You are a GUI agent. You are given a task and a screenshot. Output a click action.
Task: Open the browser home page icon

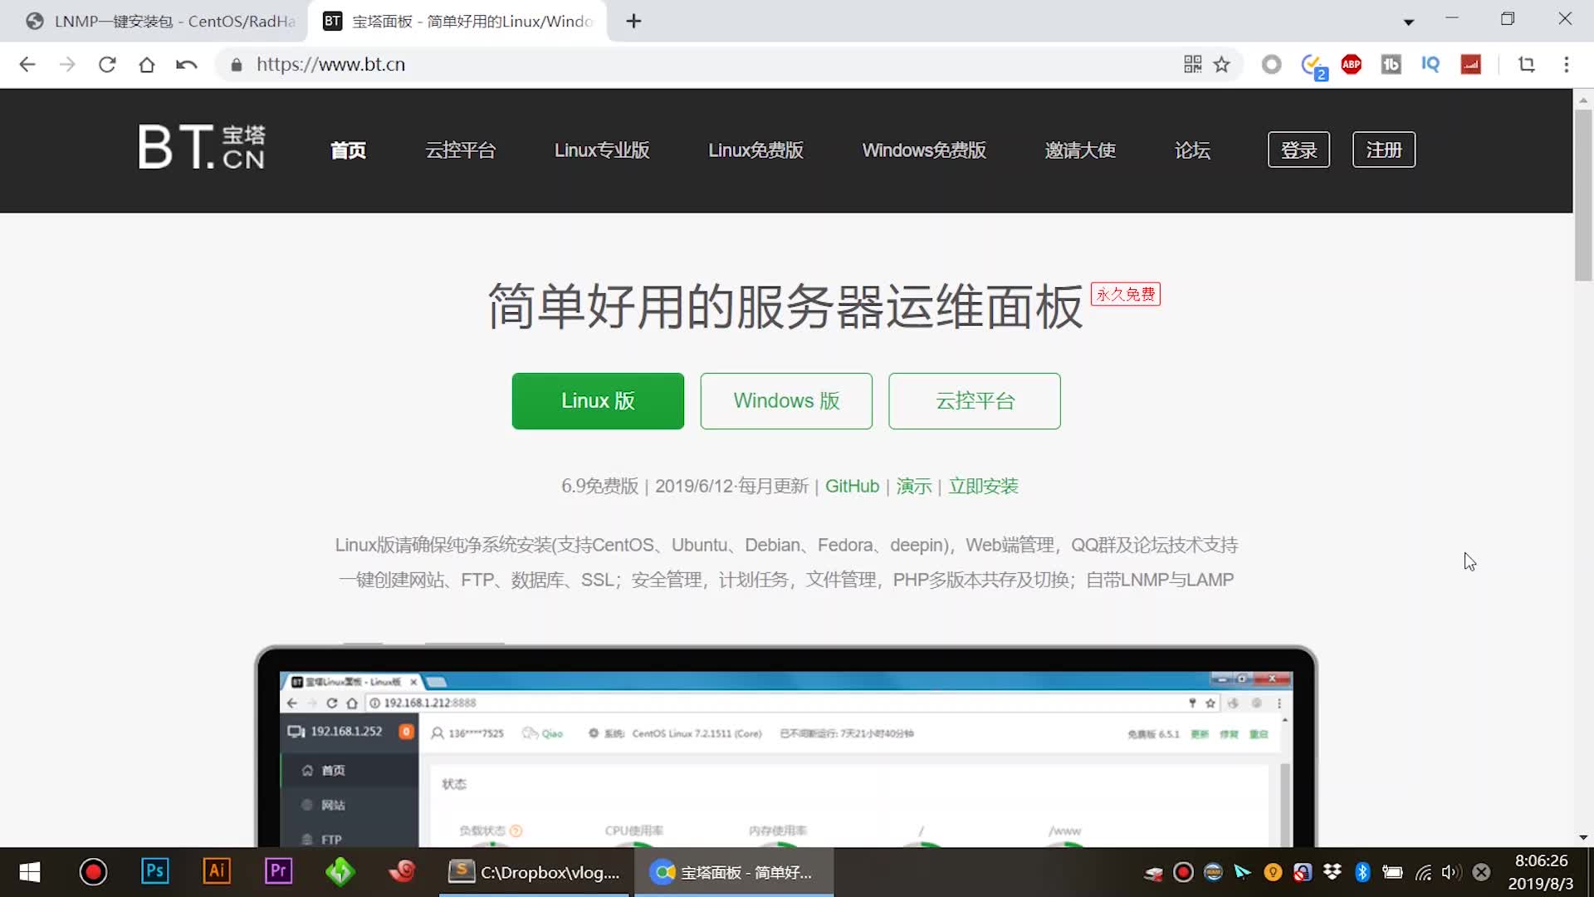pos(147,65)
